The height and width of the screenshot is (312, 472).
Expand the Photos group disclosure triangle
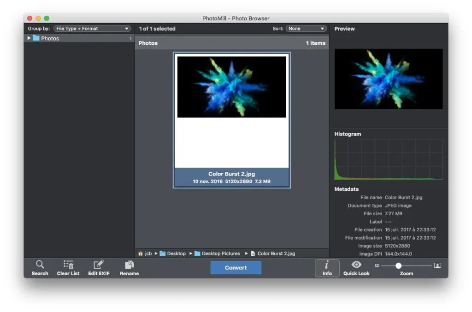tap(29, 38)
